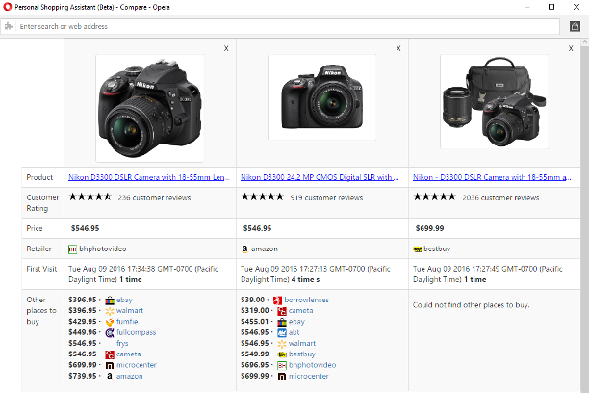The height and width of the screenshot is (393, 589).
Task: Click the cameta icon next to $546.95 first column
Action: click(x=110, y=354)
